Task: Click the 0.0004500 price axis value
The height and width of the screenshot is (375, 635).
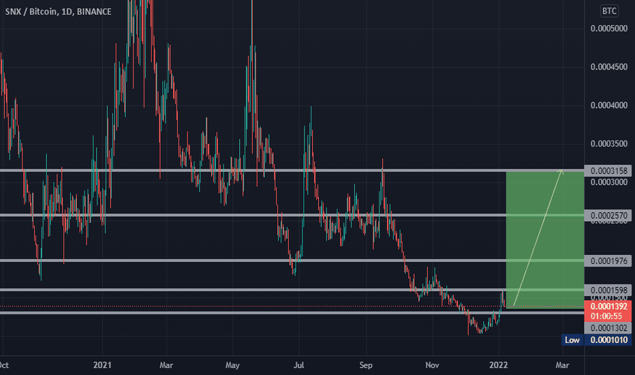Action: click(608, 67)
